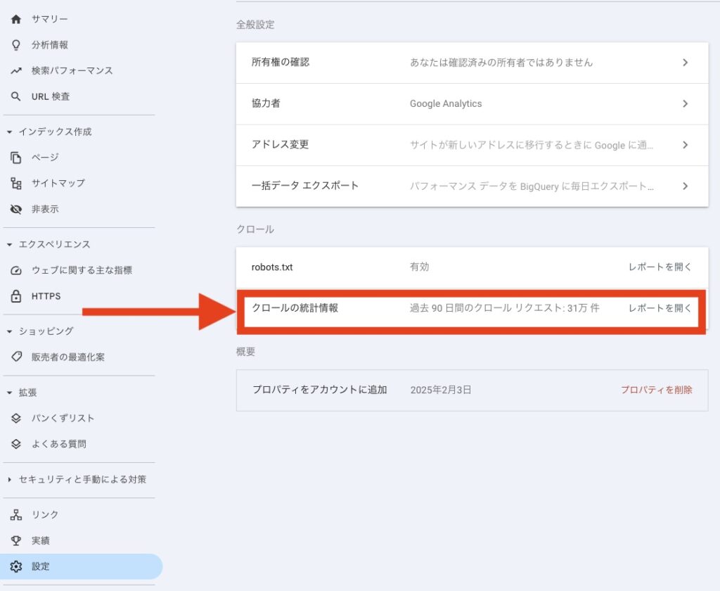Click the lightbulb icon for 分析情報
The width and height of the screenshot is (720, 591).
(16, 45)
